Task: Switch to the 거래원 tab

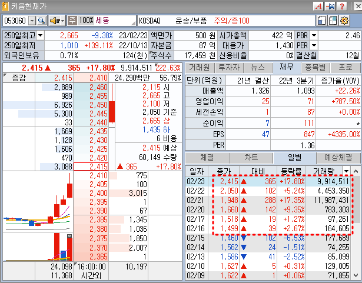Action: (200, 68)
